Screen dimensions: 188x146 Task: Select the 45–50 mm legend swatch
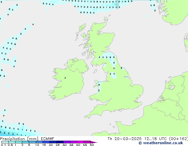click(x=87, y=142)
